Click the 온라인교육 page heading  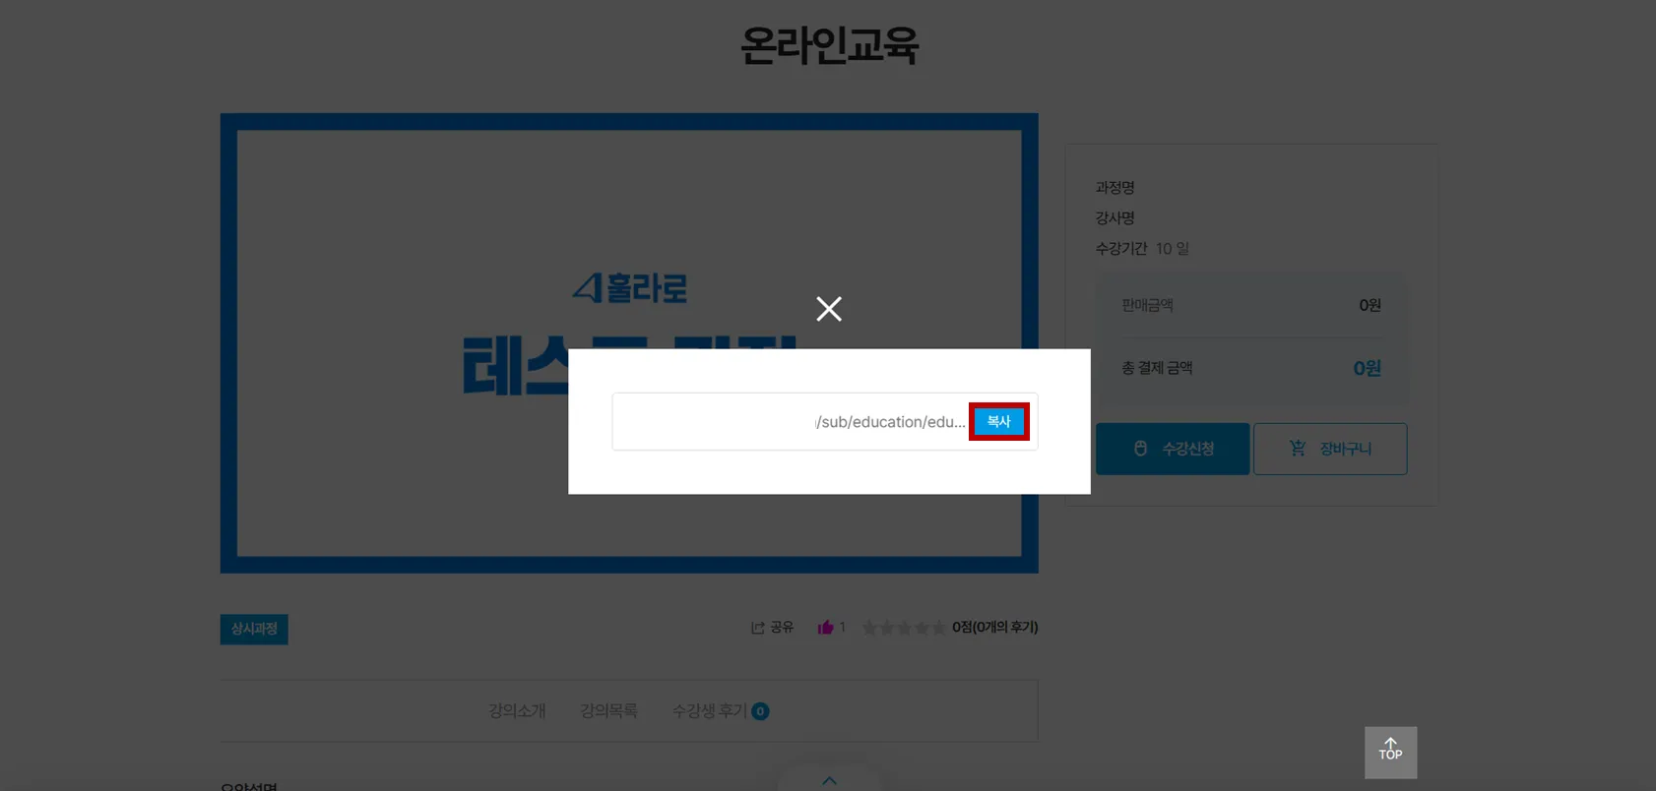coord(829,45)
